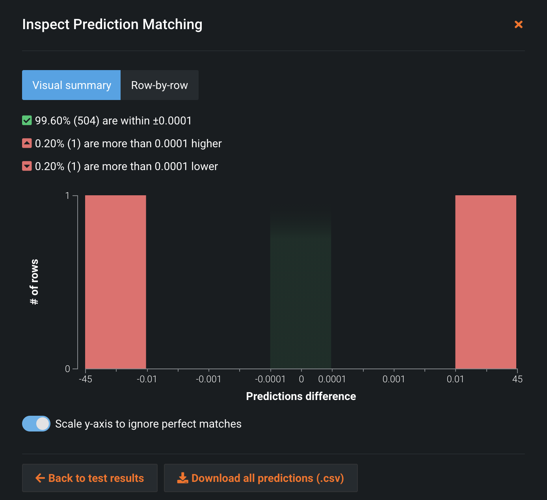
Task: Select the left red histogram bar
Action: (115, 282)
